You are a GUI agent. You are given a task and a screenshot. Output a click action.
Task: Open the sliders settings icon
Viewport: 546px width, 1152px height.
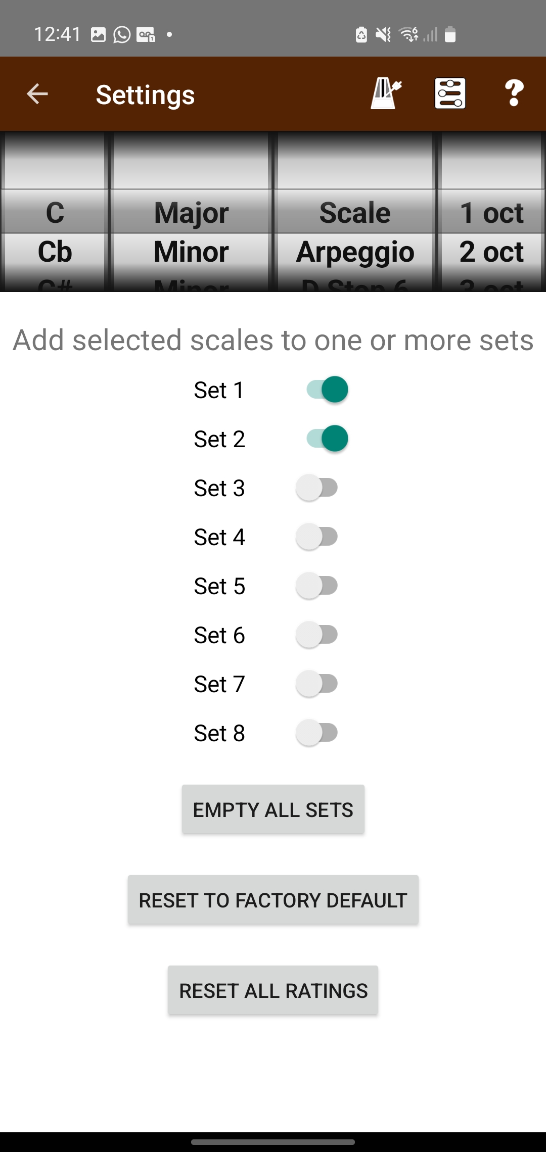pos(450,93)
